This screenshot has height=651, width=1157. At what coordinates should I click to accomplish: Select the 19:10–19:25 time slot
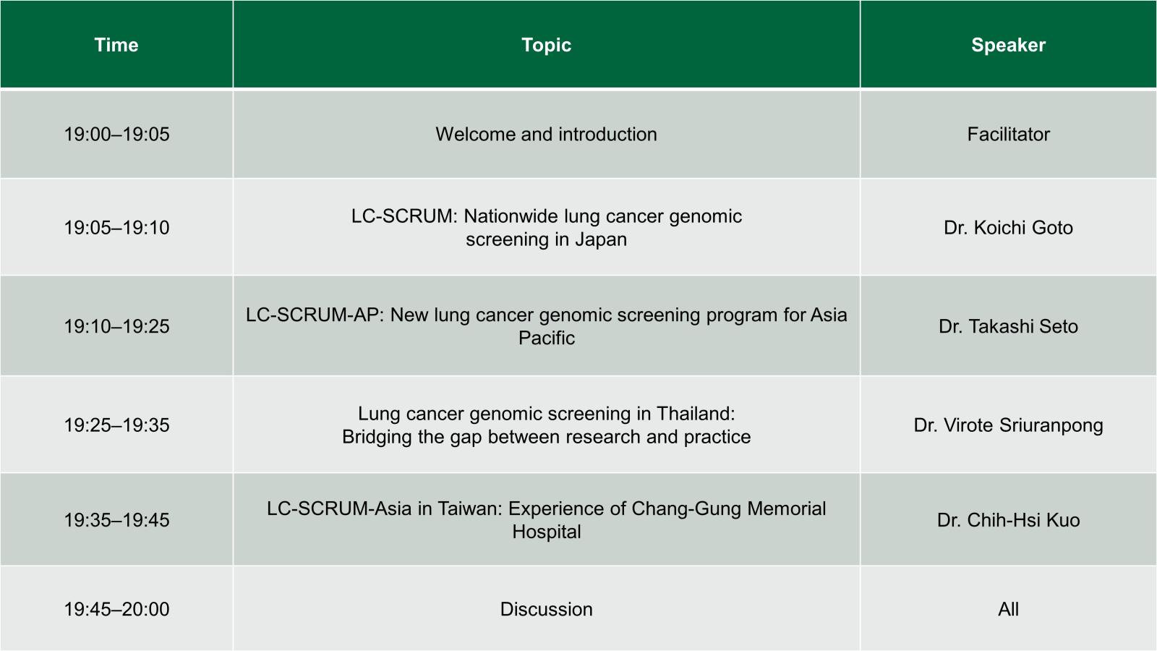(x=116, y=325)
